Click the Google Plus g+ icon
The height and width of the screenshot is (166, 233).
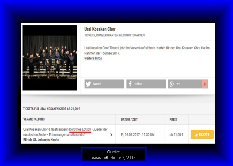(x=172, y=84)
